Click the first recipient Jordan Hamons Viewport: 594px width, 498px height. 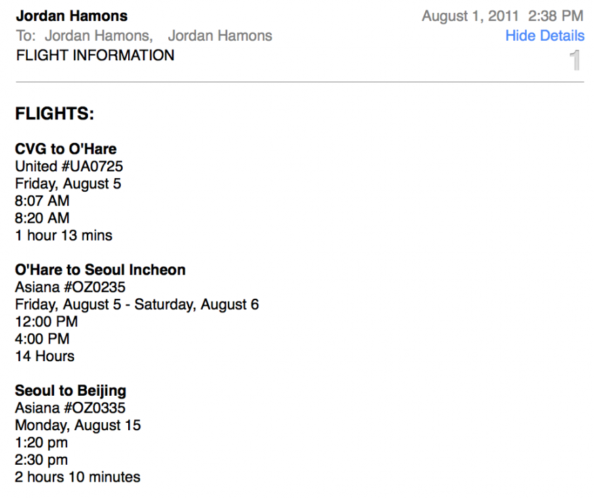(98, 36)
